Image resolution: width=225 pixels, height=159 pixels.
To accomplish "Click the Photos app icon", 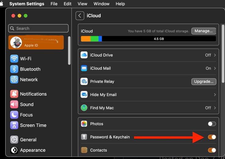I will point(84,124).
